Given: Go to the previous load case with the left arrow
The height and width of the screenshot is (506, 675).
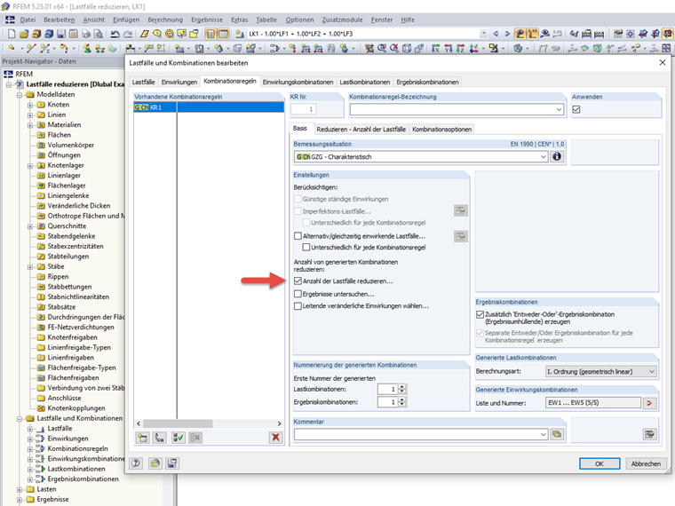Looking at the screenshot, I should (x=496, y=34).
